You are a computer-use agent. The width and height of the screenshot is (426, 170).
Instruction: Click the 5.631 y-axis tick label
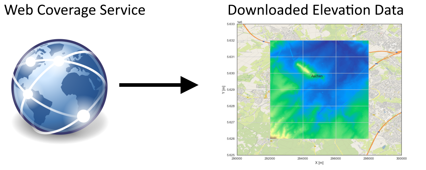point(231,57)
